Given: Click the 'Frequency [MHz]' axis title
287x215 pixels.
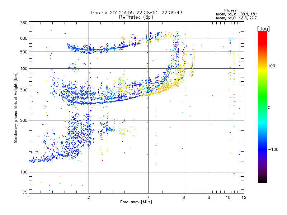Looking at the screenshot, I should pyautogui.click(x=136, y=202).
